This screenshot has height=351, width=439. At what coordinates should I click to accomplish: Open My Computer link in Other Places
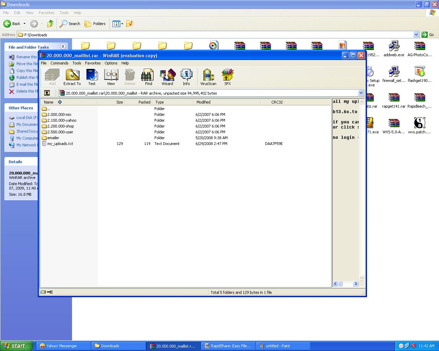pyautogui.click(x=27, y=138)
